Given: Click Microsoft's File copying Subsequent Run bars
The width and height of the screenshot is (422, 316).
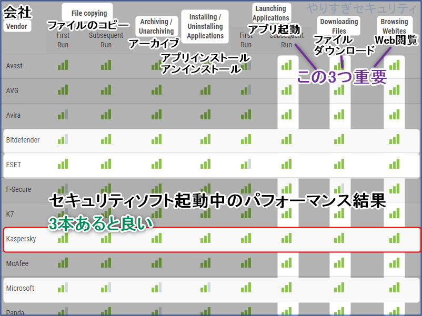Looking at the screenshot, I should click(106, 288).
